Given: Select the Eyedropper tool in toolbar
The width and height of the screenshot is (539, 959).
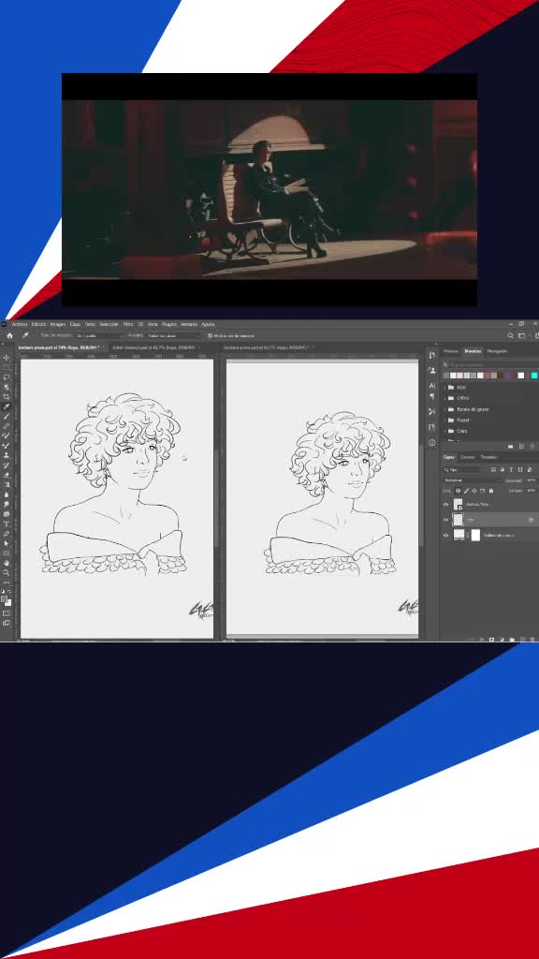Looking at the screenshot, I should tap(7, 406).
